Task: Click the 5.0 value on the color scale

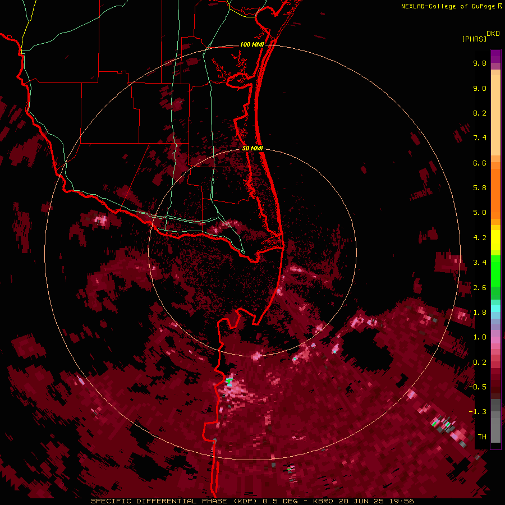Action: (480, 213)
